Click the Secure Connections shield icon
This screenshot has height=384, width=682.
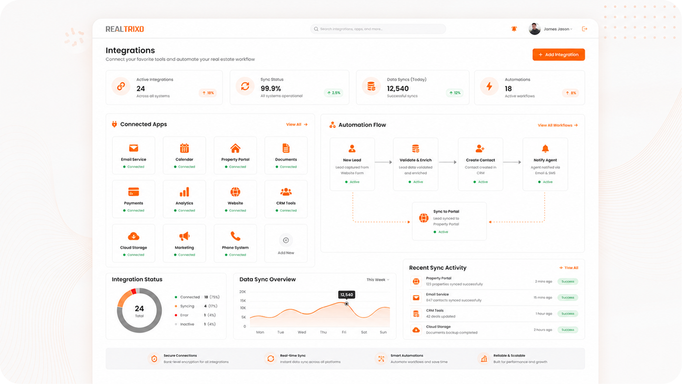tap(154, 359)
